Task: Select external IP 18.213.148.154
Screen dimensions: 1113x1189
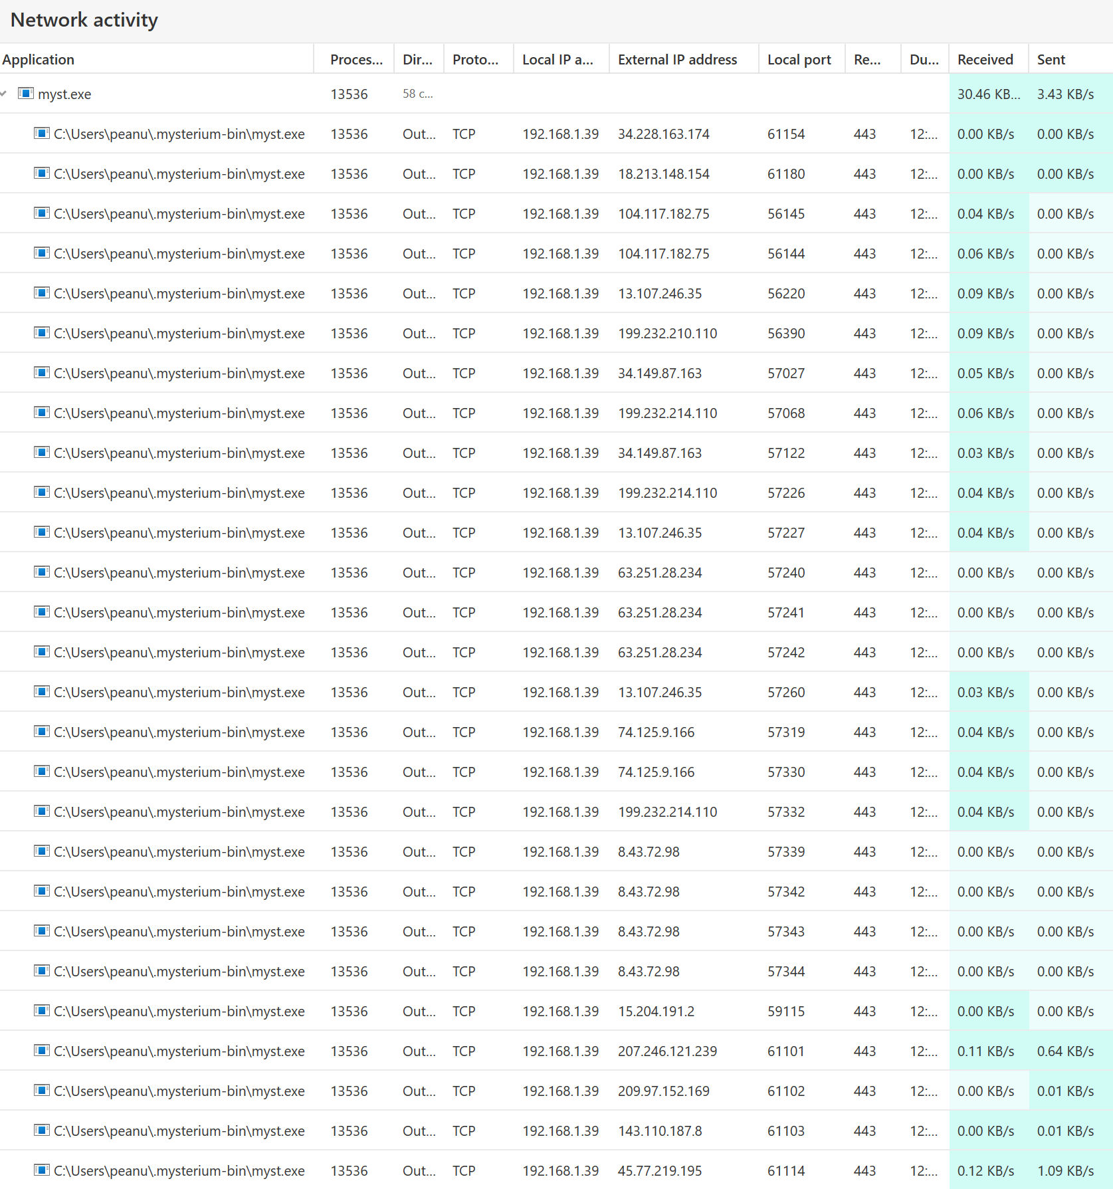Action: tap(663, 174)
